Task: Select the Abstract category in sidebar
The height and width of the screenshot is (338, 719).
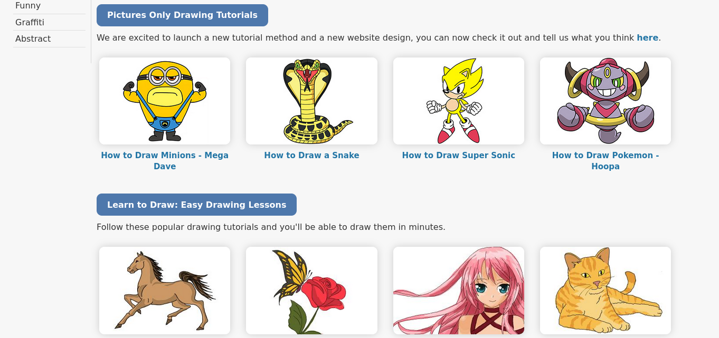Action: [x=33, y=38]
